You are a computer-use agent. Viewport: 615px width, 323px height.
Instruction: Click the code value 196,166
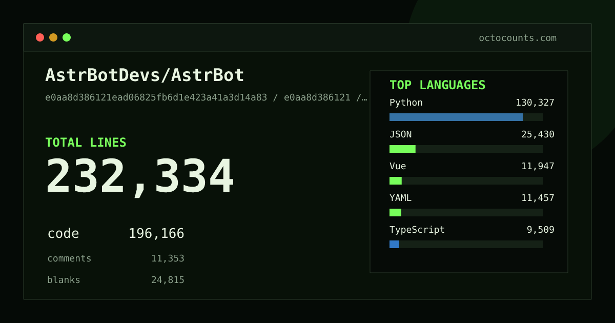click(156, 234)
